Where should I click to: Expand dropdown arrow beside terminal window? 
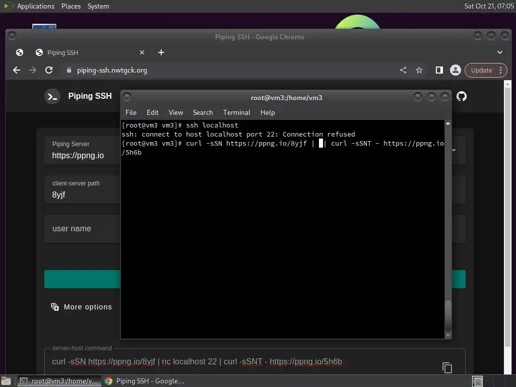(x=454, y=150)
